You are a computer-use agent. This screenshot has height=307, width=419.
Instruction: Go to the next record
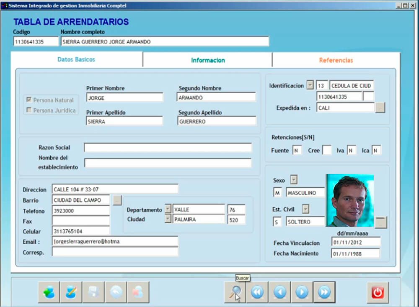point(302,292)
